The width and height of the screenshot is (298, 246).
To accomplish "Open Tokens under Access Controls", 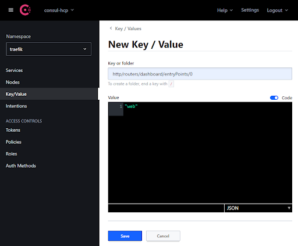I will coord(13,130).
